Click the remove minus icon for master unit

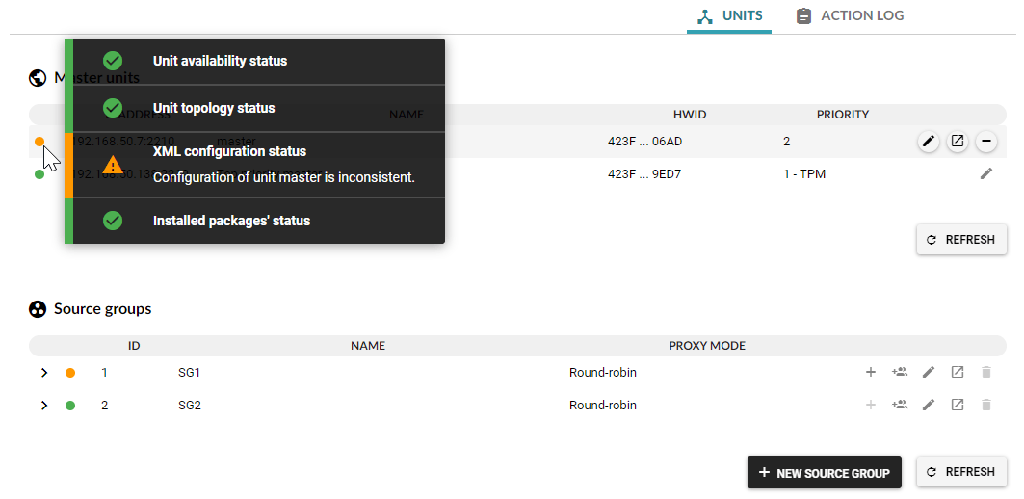point(985,142)
